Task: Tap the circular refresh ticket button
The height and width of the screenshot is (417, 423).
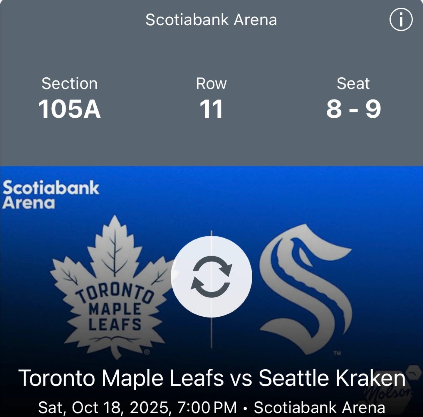Action: (x=211, y=276)
